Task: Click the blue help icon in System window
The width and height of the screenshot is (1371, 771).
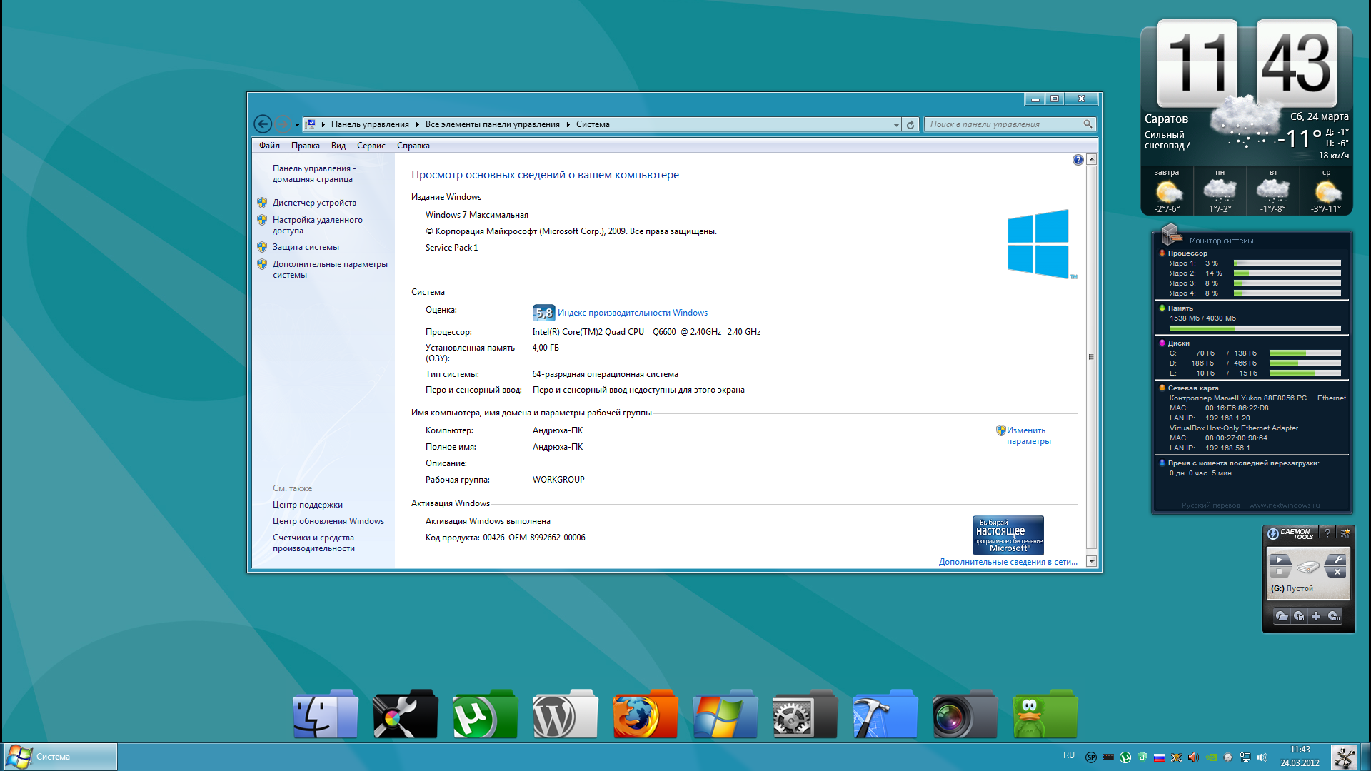Action: 1078,160
